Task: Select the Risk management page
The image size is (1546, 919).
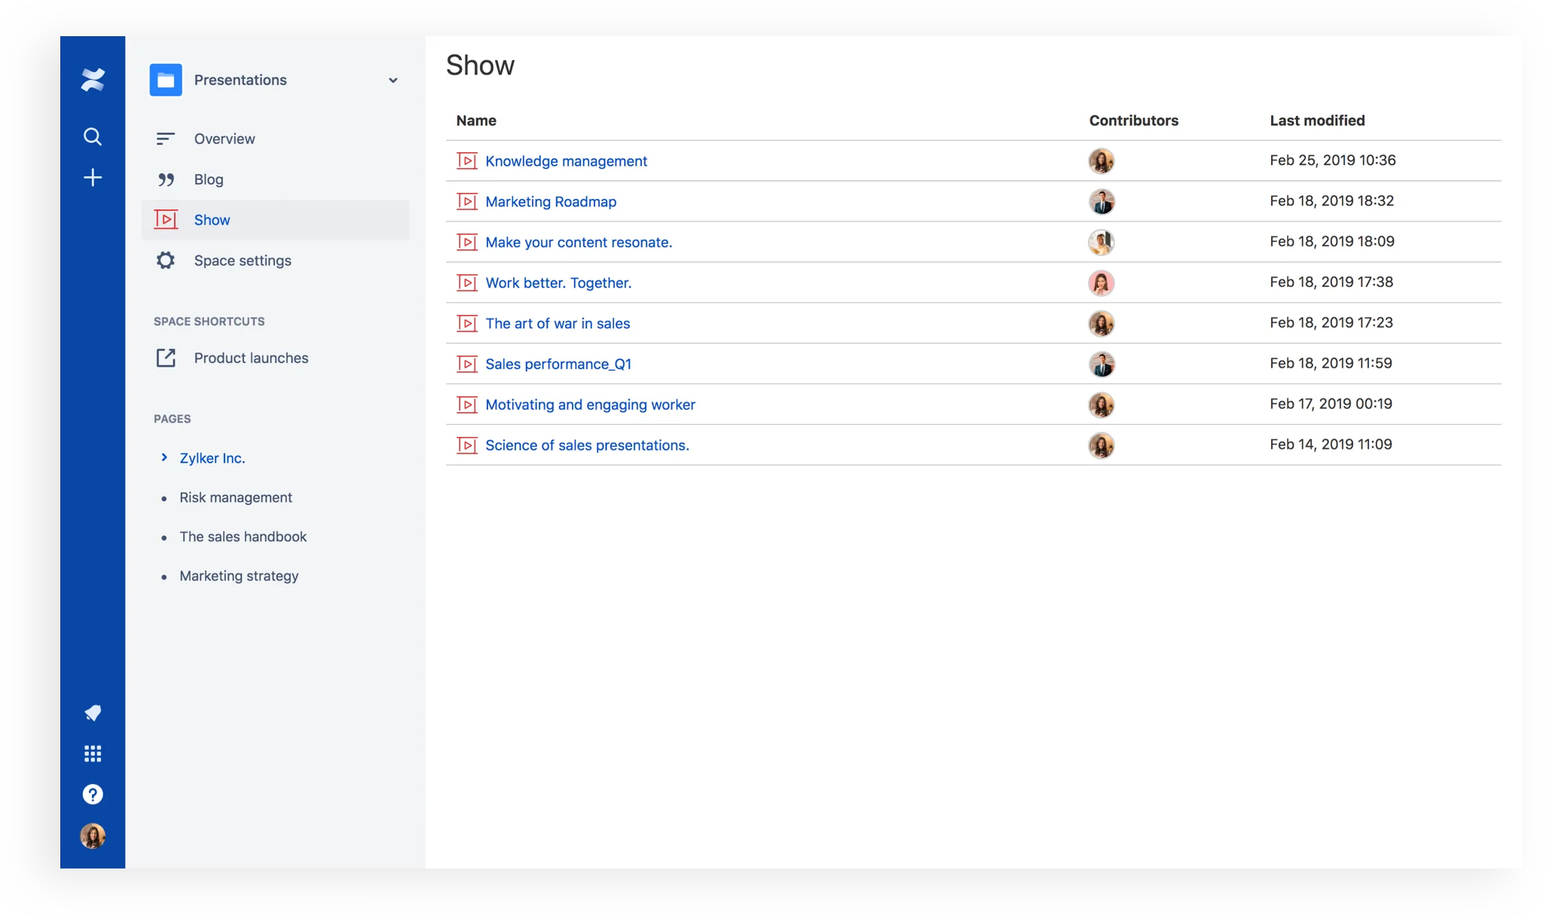Action: click(x=235, y=496)
